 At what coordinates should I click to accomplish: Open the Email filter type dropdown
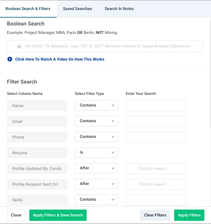(96, 121)
